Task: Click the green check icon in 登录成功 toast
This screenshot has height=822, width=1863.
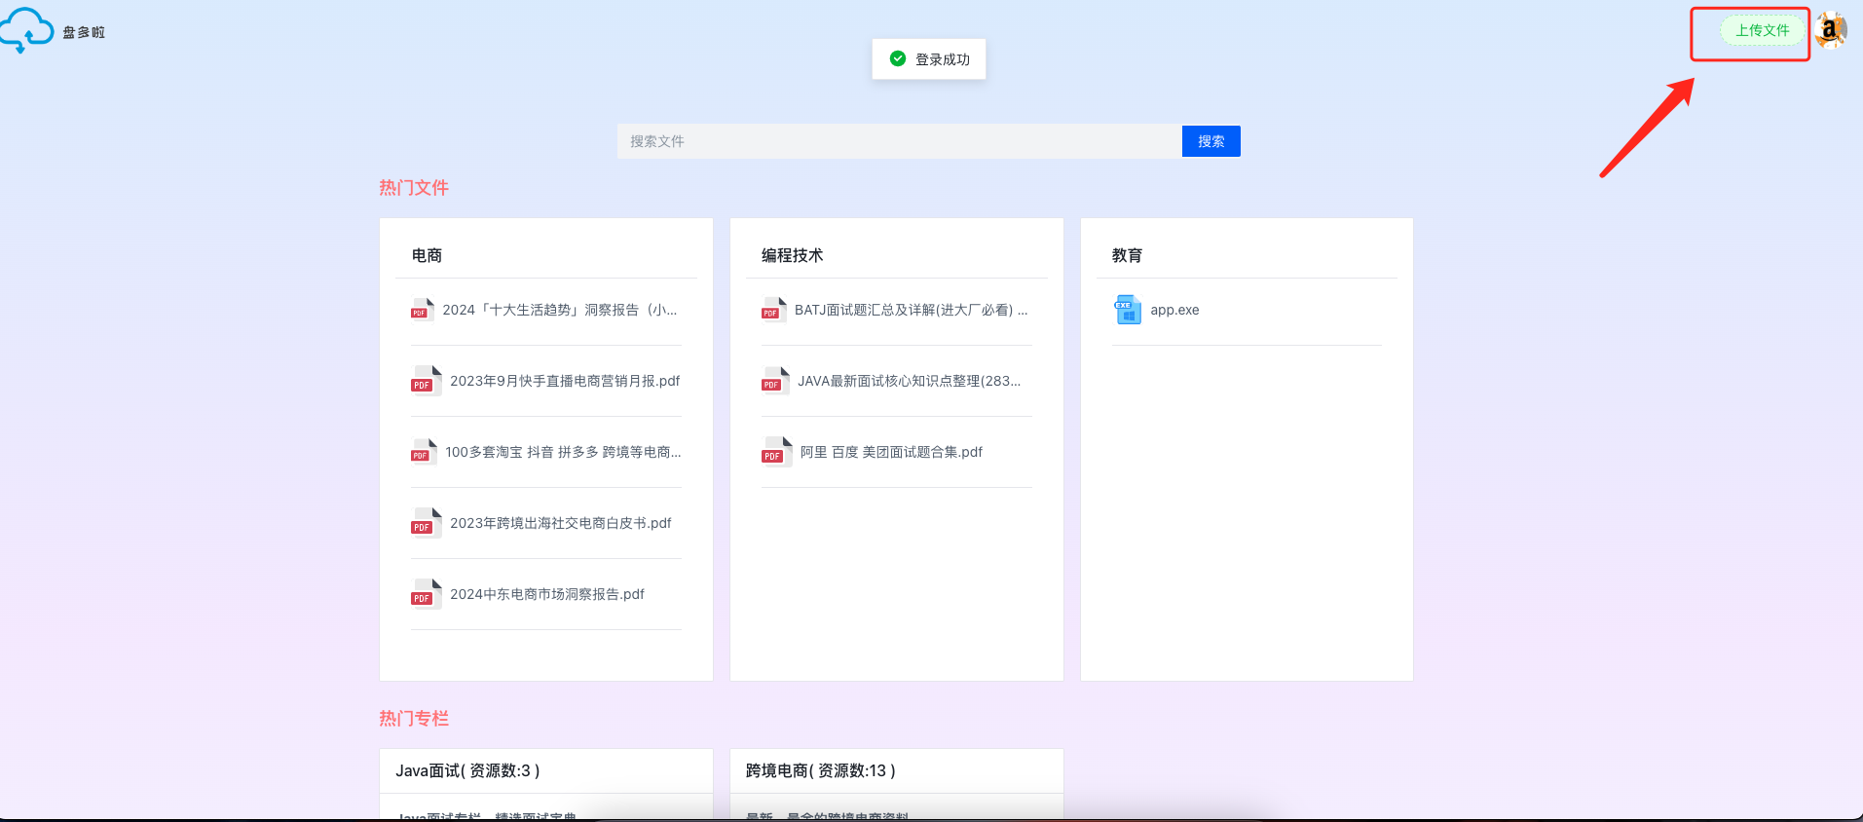Action: point(898,58)
